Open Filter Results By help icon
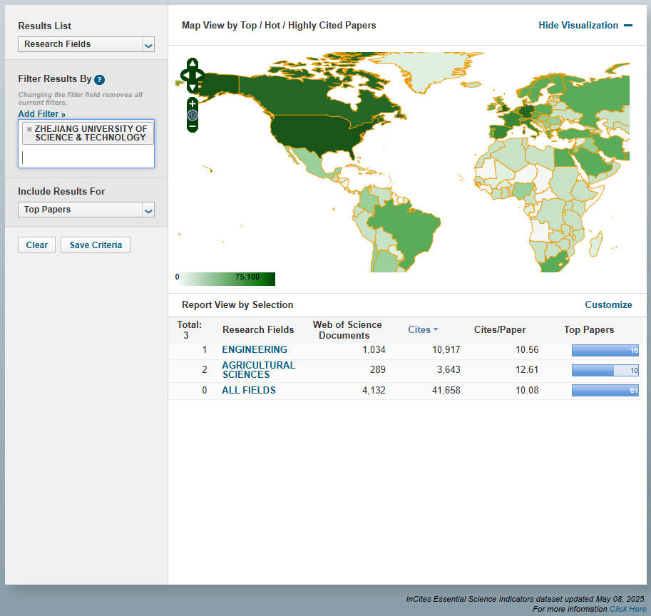This screenshot has height=616, width=651. (x=100, y=80)
